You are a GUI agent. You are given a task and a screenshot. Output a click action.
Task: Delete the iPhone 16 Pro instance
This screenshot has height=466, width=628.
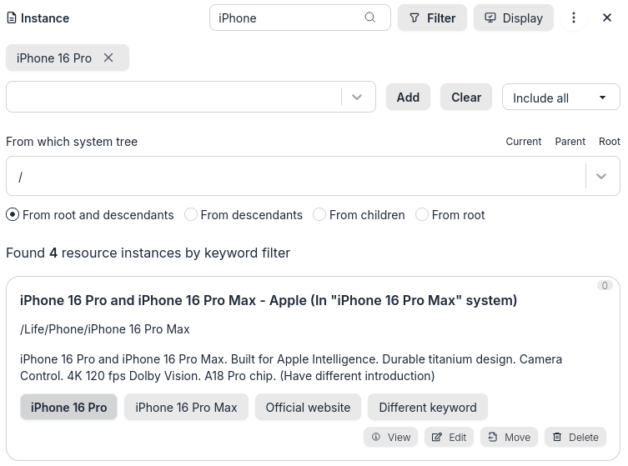(575, 437)
